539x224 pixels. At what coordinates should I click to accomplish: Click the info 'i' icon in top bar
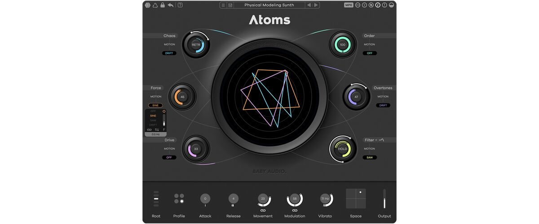[378, 5]
